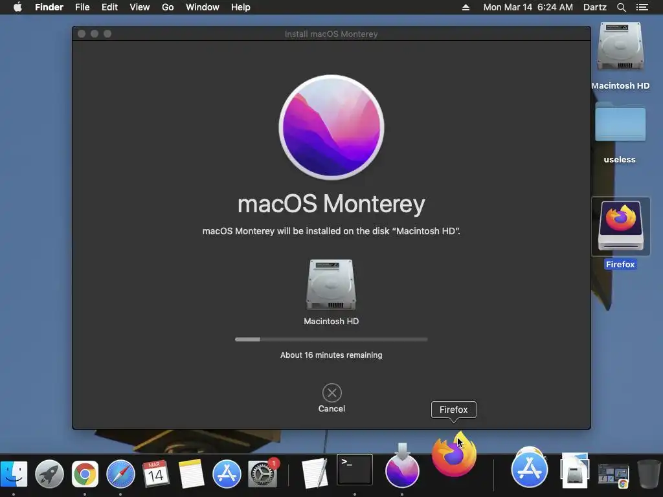
Task: Select the Firefox disk image on desktop
Action: coord(620,226)
